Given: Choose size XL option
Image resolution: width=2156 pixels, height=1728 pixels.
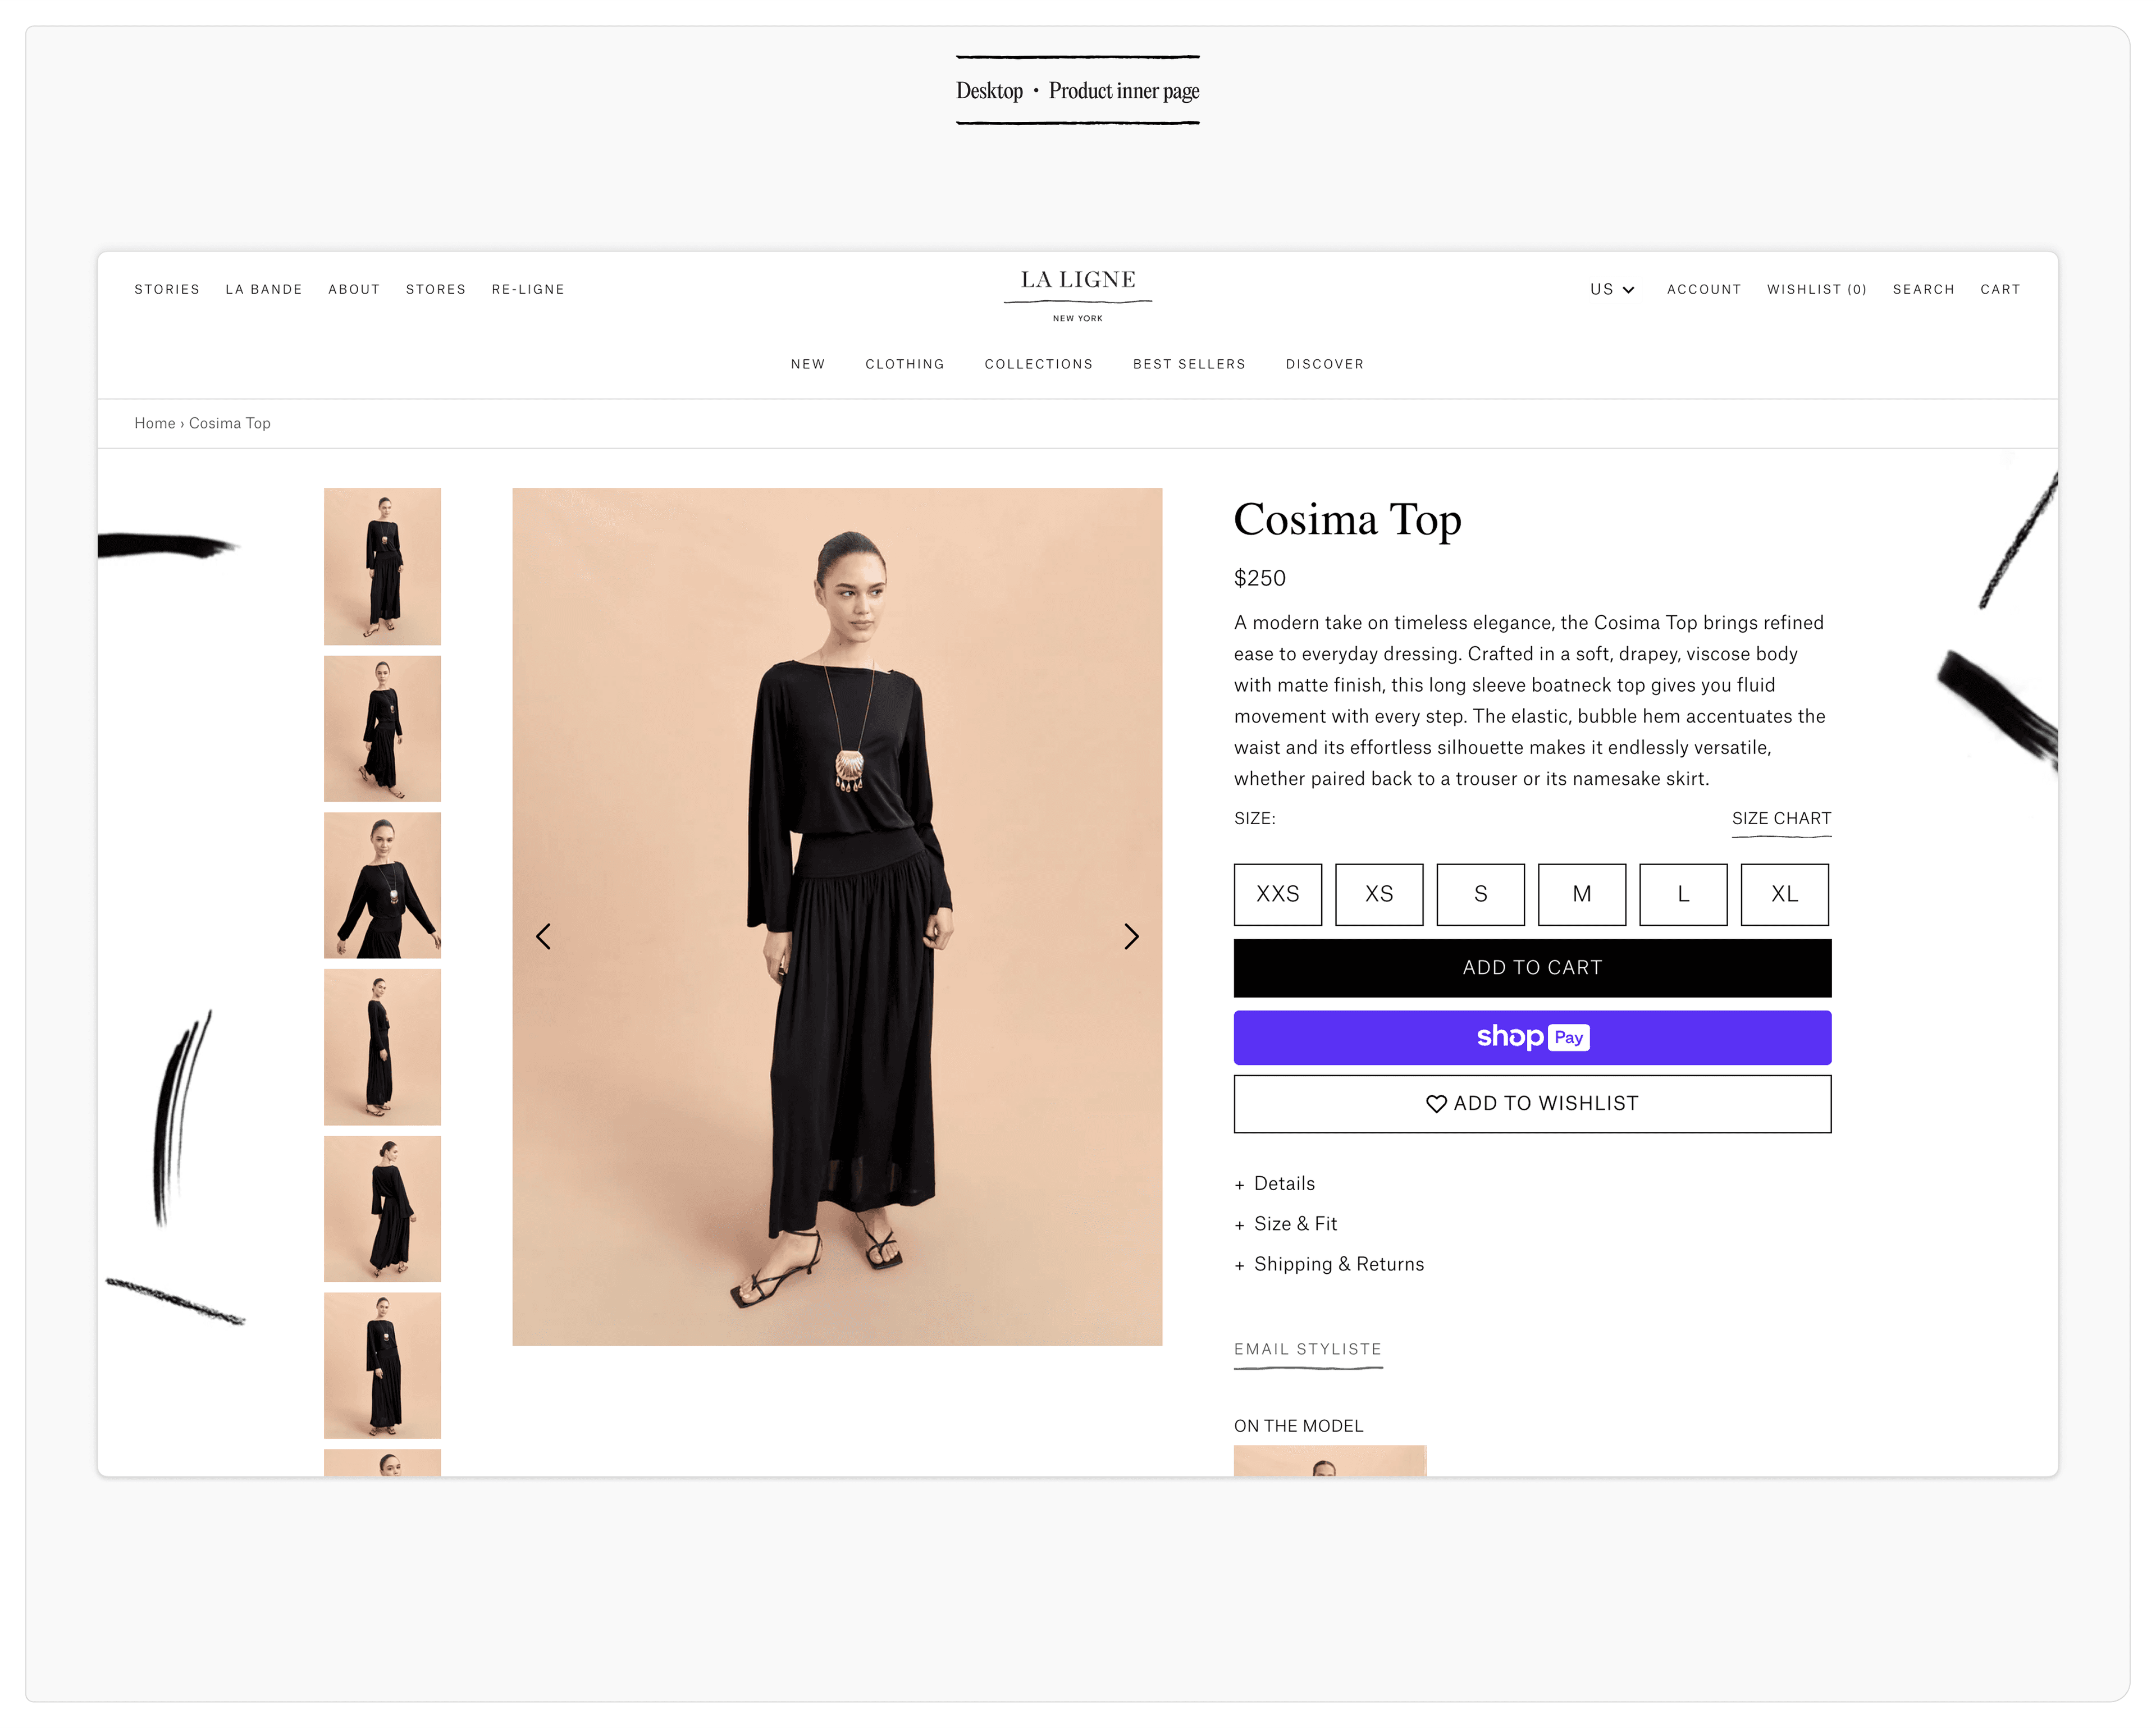Looking at the screenshot, I should click(x=1784, y=894).
